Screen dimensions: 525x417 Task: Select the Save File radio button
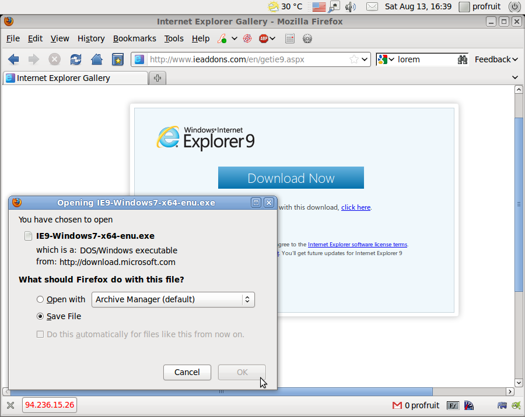click(40, 316)
